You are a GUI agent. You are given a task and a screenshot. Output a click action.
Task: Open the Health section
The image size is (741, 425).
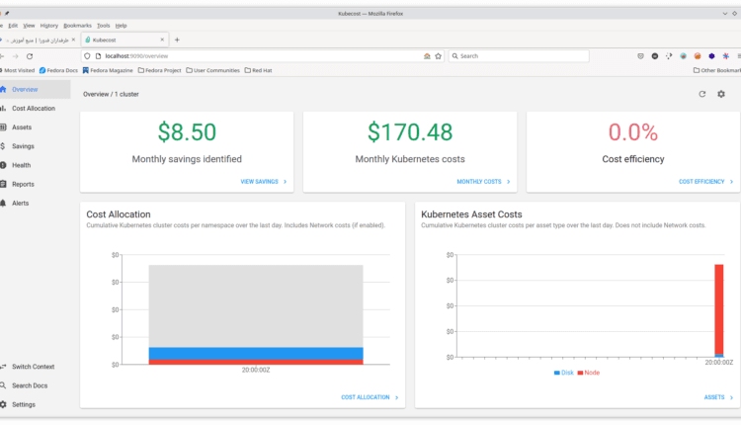click(22, 165)
